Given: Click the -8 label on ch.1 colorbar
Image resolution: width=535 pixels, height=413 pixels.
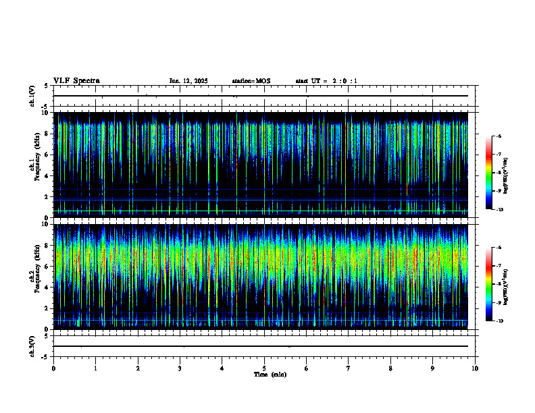Looking at the screenshot, I should click(x=499, y=173).
